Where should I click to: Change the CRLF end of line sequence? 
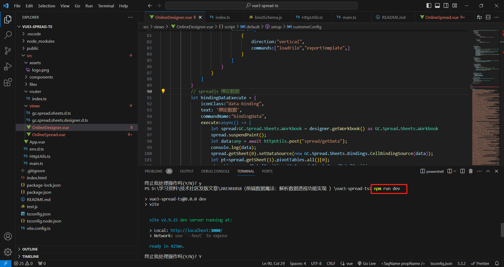(x=331, y=263)
